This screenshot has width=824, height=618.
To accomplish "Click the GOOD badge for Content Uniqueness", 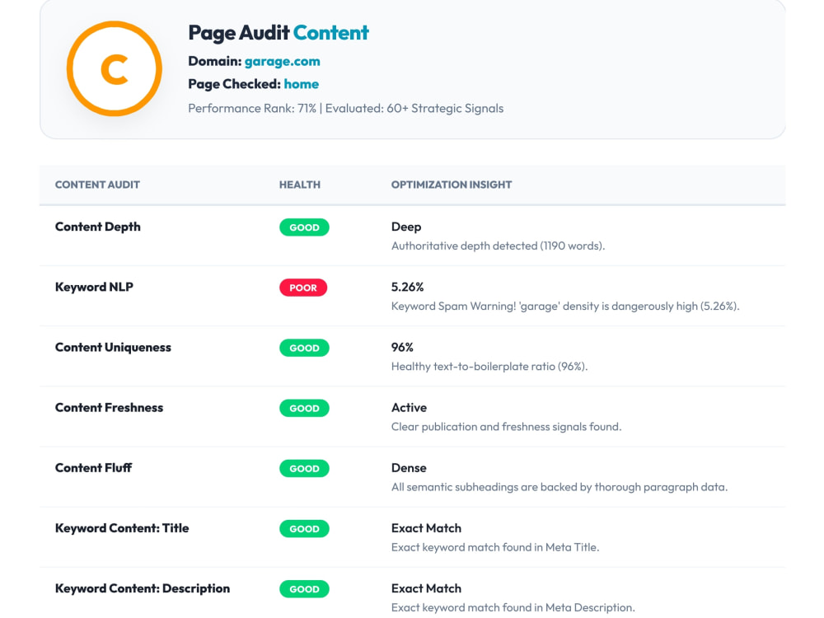I will tap(304, 348).
